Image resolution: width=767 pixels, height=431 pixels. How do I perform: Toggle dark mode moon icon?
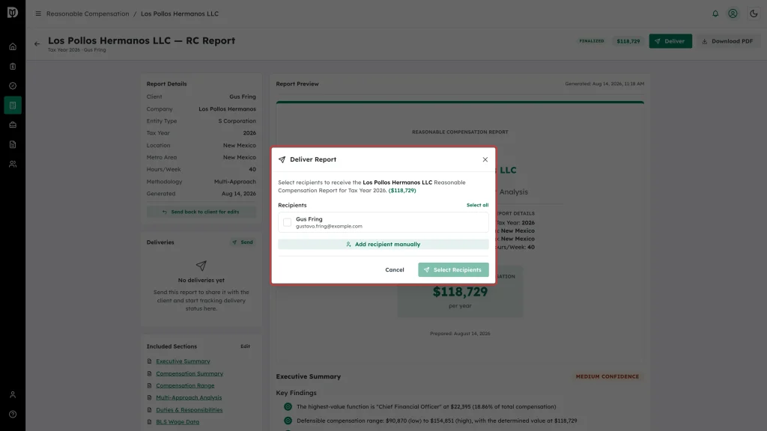[x=754, y=13]
